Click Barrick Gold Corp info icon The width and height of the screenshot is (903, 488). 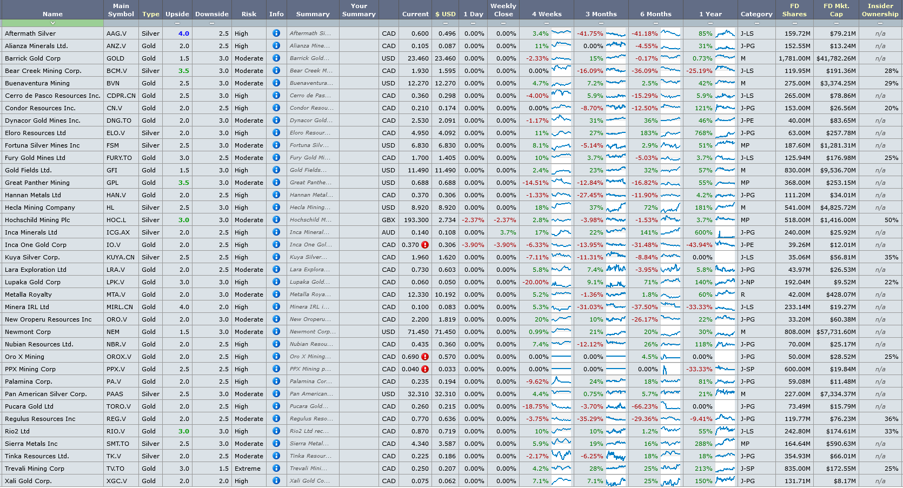coord(276,58)
